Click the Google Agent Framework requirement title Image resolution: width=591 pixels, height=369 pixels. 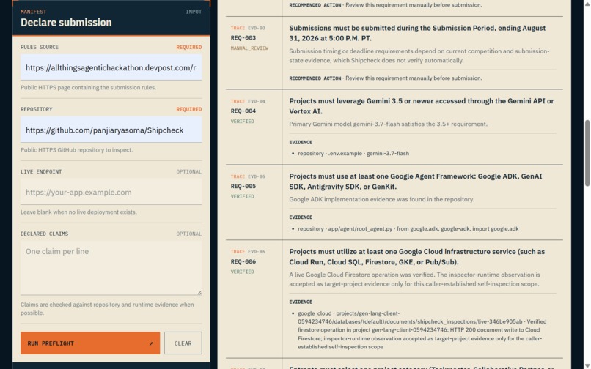click(x=416, y=182)
